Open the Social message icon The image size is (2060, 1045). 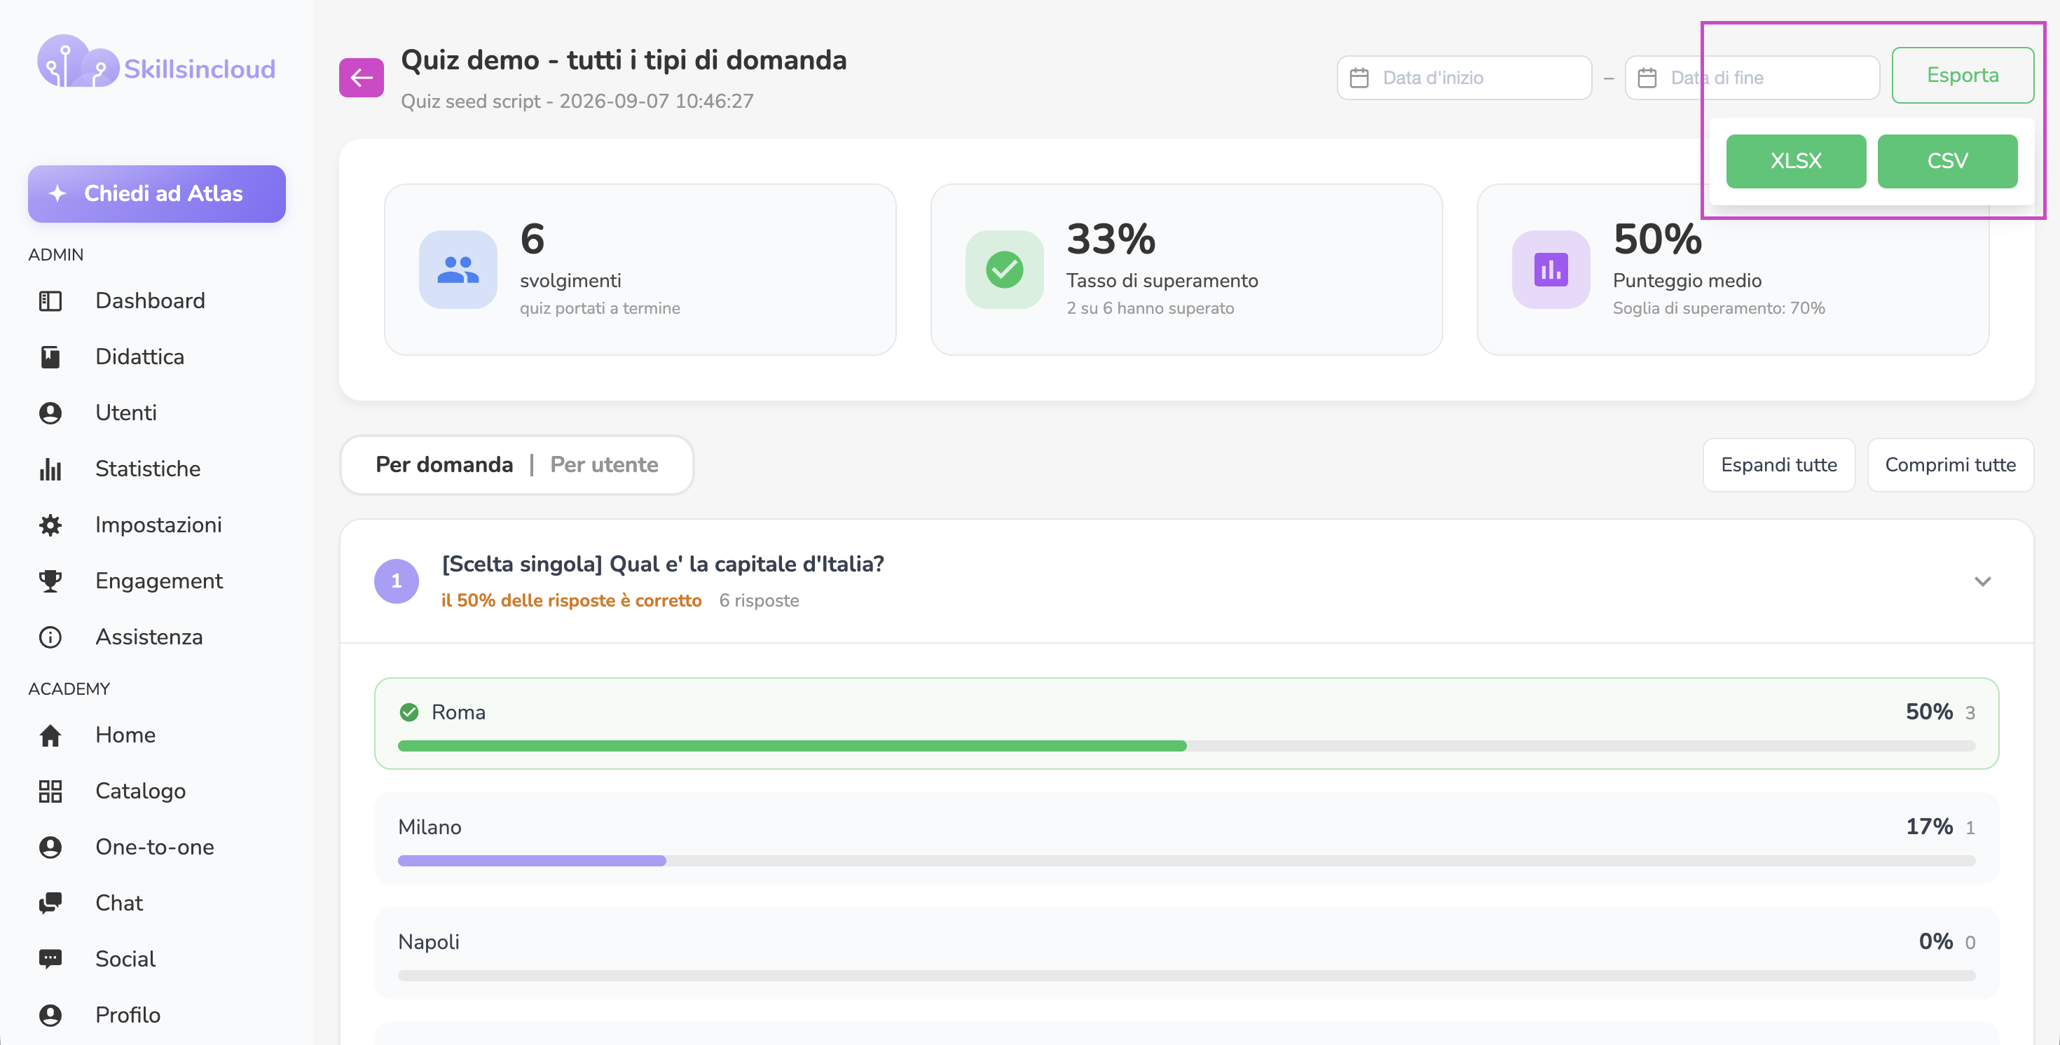[x=50, y=959]
